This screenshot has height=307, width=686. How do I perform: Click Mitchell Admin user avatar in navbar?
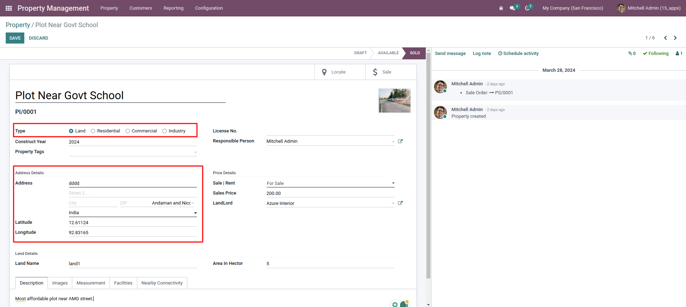tap(621, 8)
